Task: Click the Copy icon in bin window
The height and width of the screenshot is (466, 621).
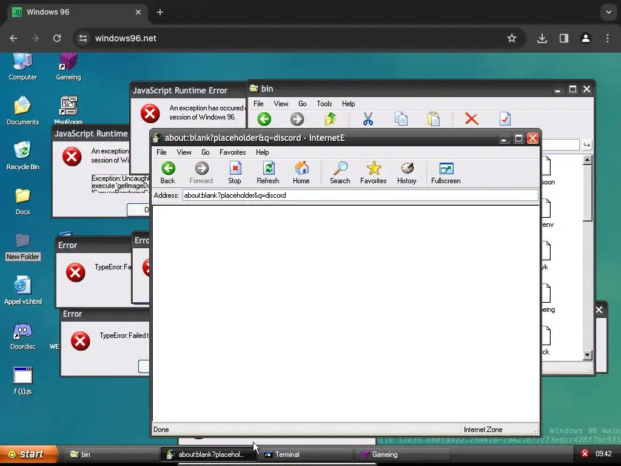Action: pos(401,119)
